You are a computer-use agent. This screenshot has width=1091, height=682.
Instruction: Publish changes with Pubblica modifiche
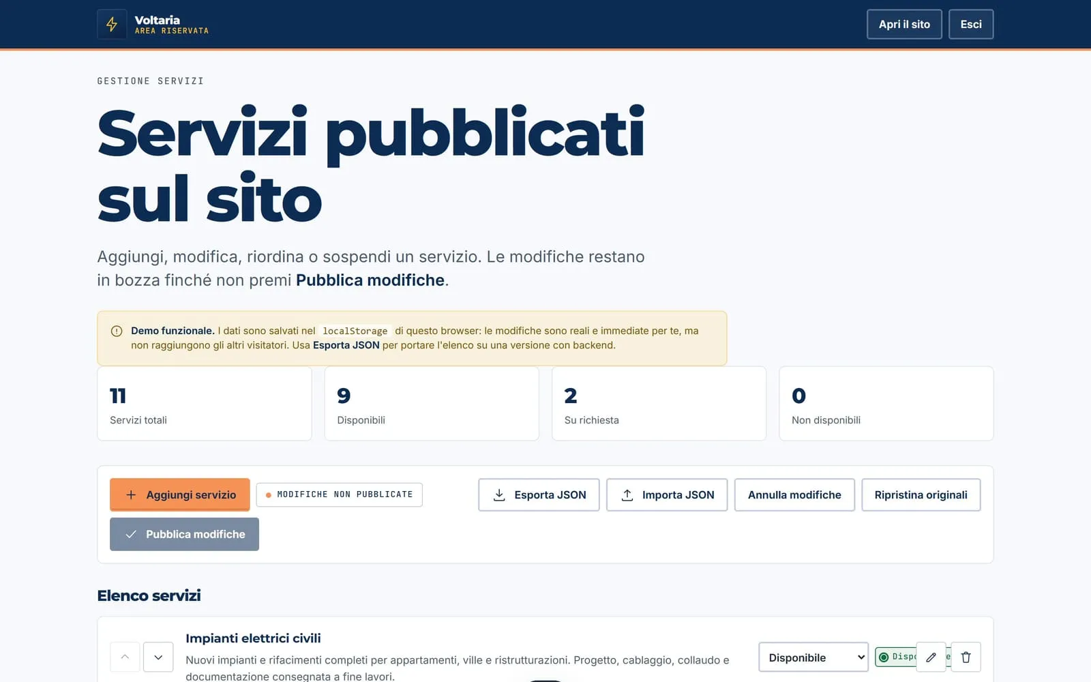(x=184, y=534)
